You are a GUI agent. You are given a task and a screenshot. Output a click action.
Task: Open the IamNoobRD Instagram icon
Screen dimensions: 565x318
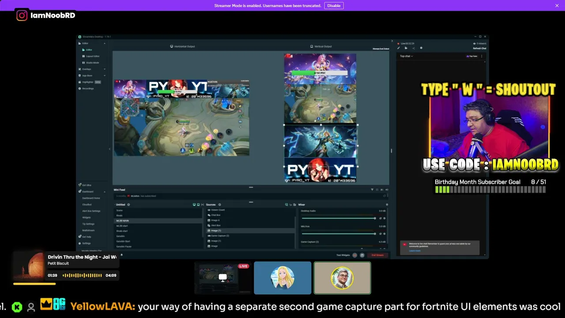coord(22,15)
